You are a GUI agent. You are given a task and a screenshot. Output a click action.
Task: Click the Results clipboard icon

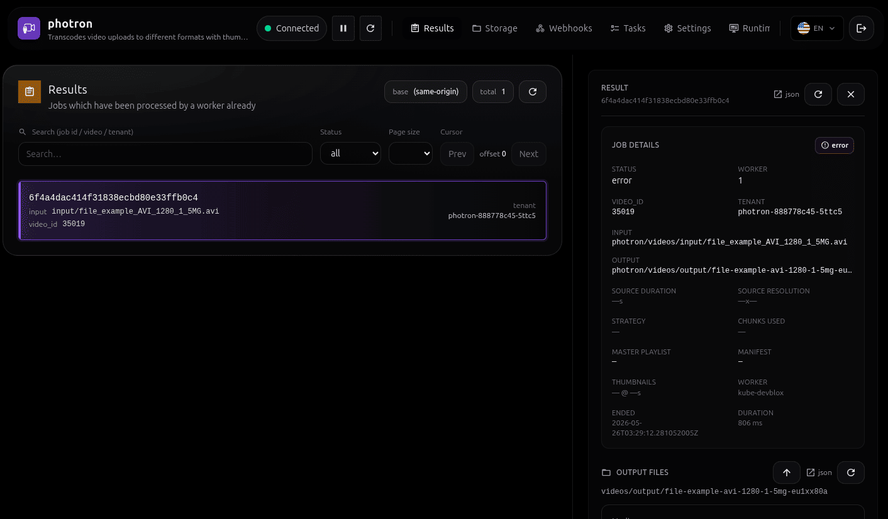pos(30,92)
